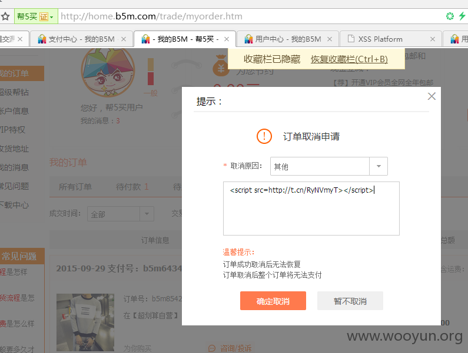This screenshot has height=353, width=468.
Task: Click the user avatar image
Action: (x=108, y=72)
